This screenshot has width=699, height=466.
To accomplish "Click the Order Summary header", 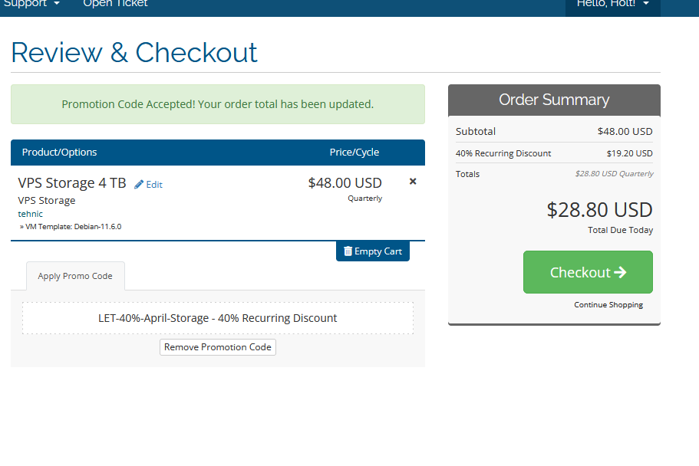I will tap(554, 100).
